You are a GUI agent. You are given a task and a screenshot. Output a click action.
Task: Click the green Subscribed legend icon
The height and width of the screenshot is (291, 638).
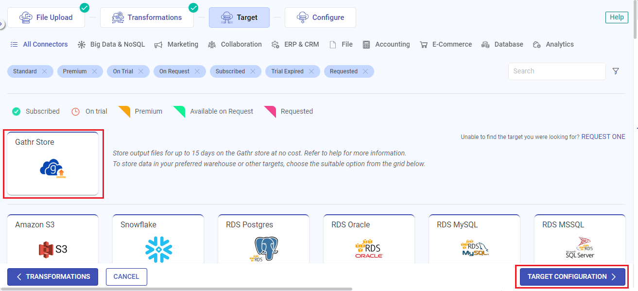pos(16,111)
